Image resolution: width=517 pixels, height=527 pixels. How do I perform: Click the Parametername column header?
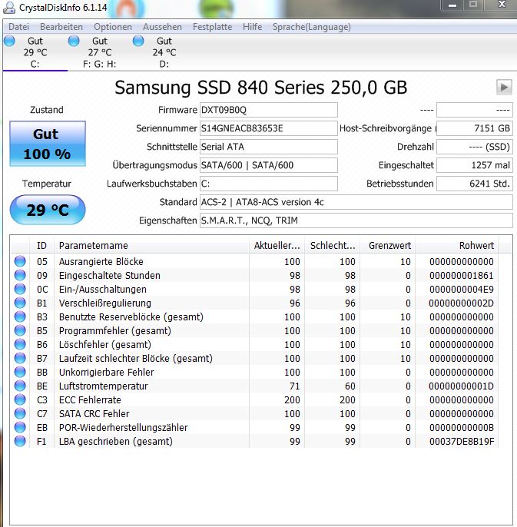151,245
